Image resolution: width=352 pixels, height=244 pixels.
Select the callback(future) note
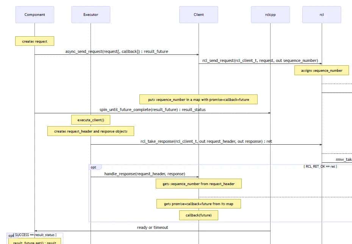pyautogui.click(x=199, y=215)
